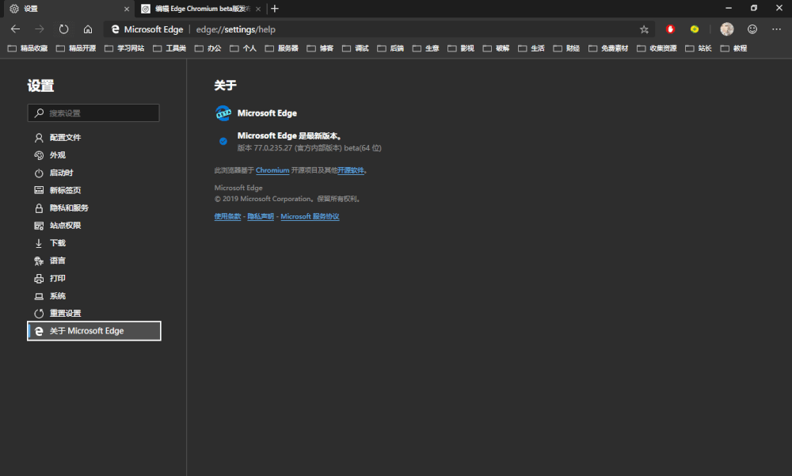The width and height of the screenshot is (792, 476).
Task: Open the settings and more menu
Action: click(x=776, y=29)
